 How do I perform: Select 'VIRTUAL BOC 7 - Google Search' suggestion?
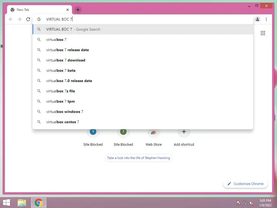(143, 29)
